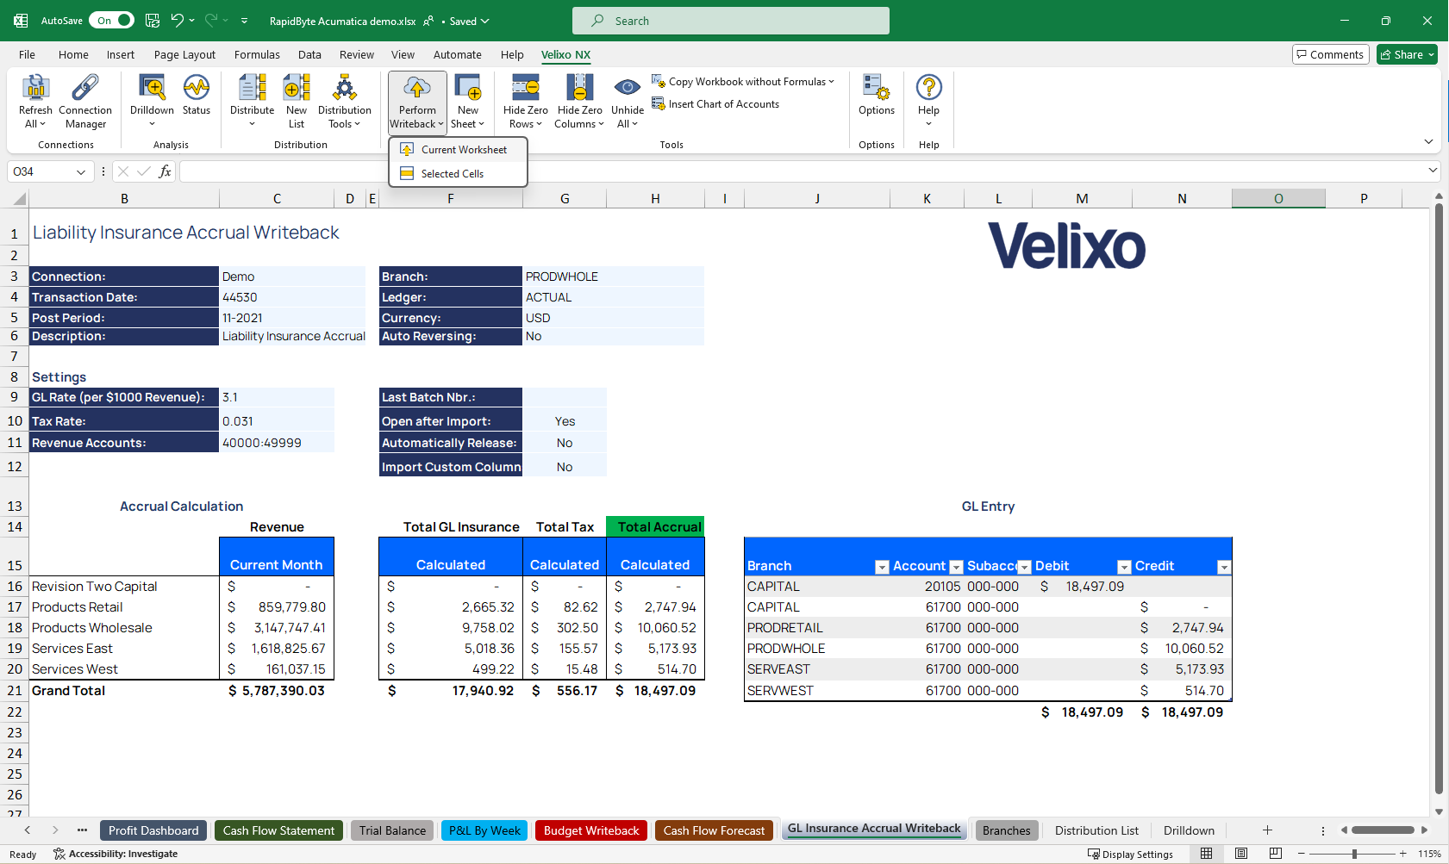
Task: Click zoom level 115% button
Action: pyautogui.click(x=1429, y=854)
